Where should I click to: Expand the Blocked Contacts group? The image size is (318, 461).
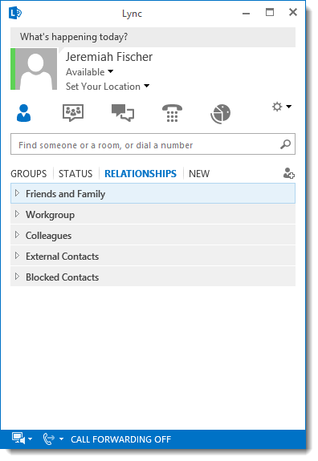coord(153,277)
